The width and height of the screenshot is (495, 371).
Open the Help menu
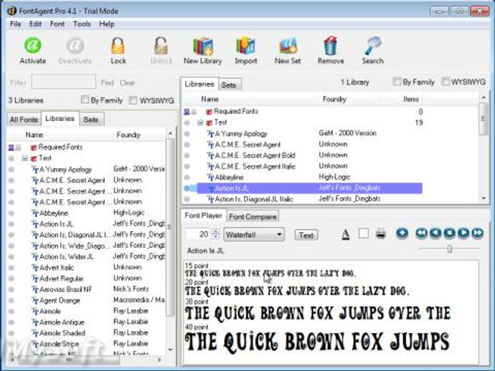[x=107, y=24]
